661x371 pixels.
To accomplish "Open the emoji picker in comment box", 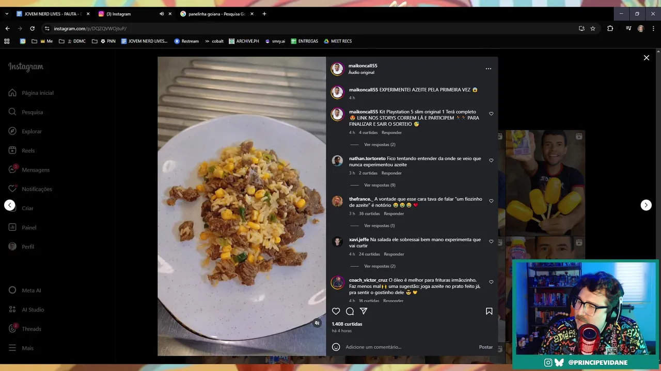I will click(x=336, y=347).
